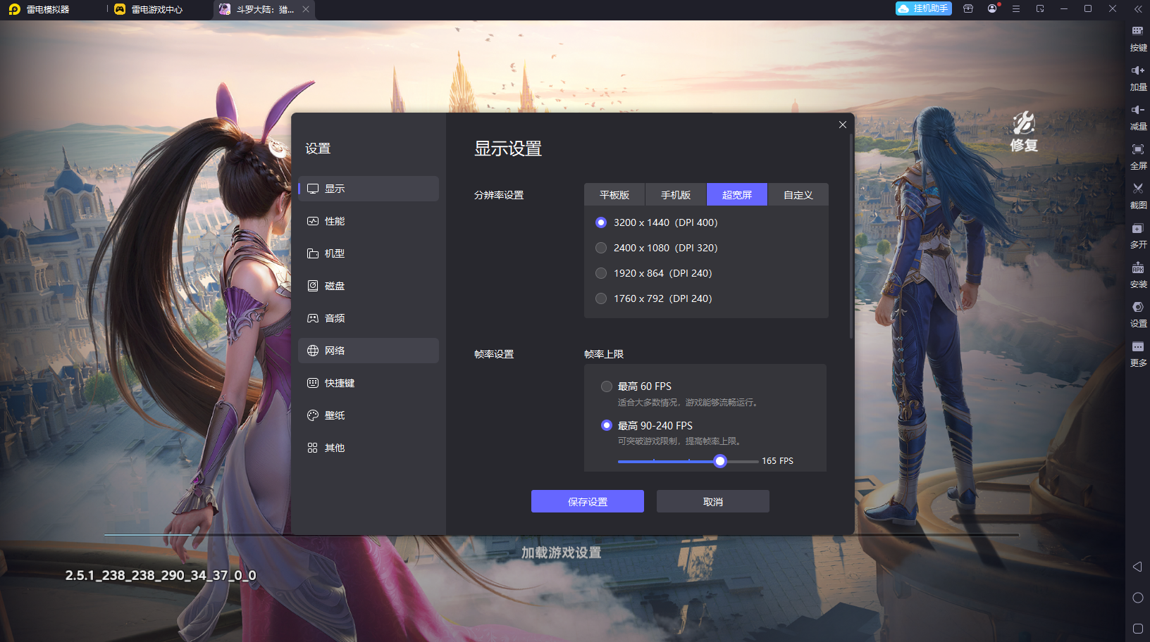Open the 按键 keymapping tool in sidebar

click(1138, 38)
